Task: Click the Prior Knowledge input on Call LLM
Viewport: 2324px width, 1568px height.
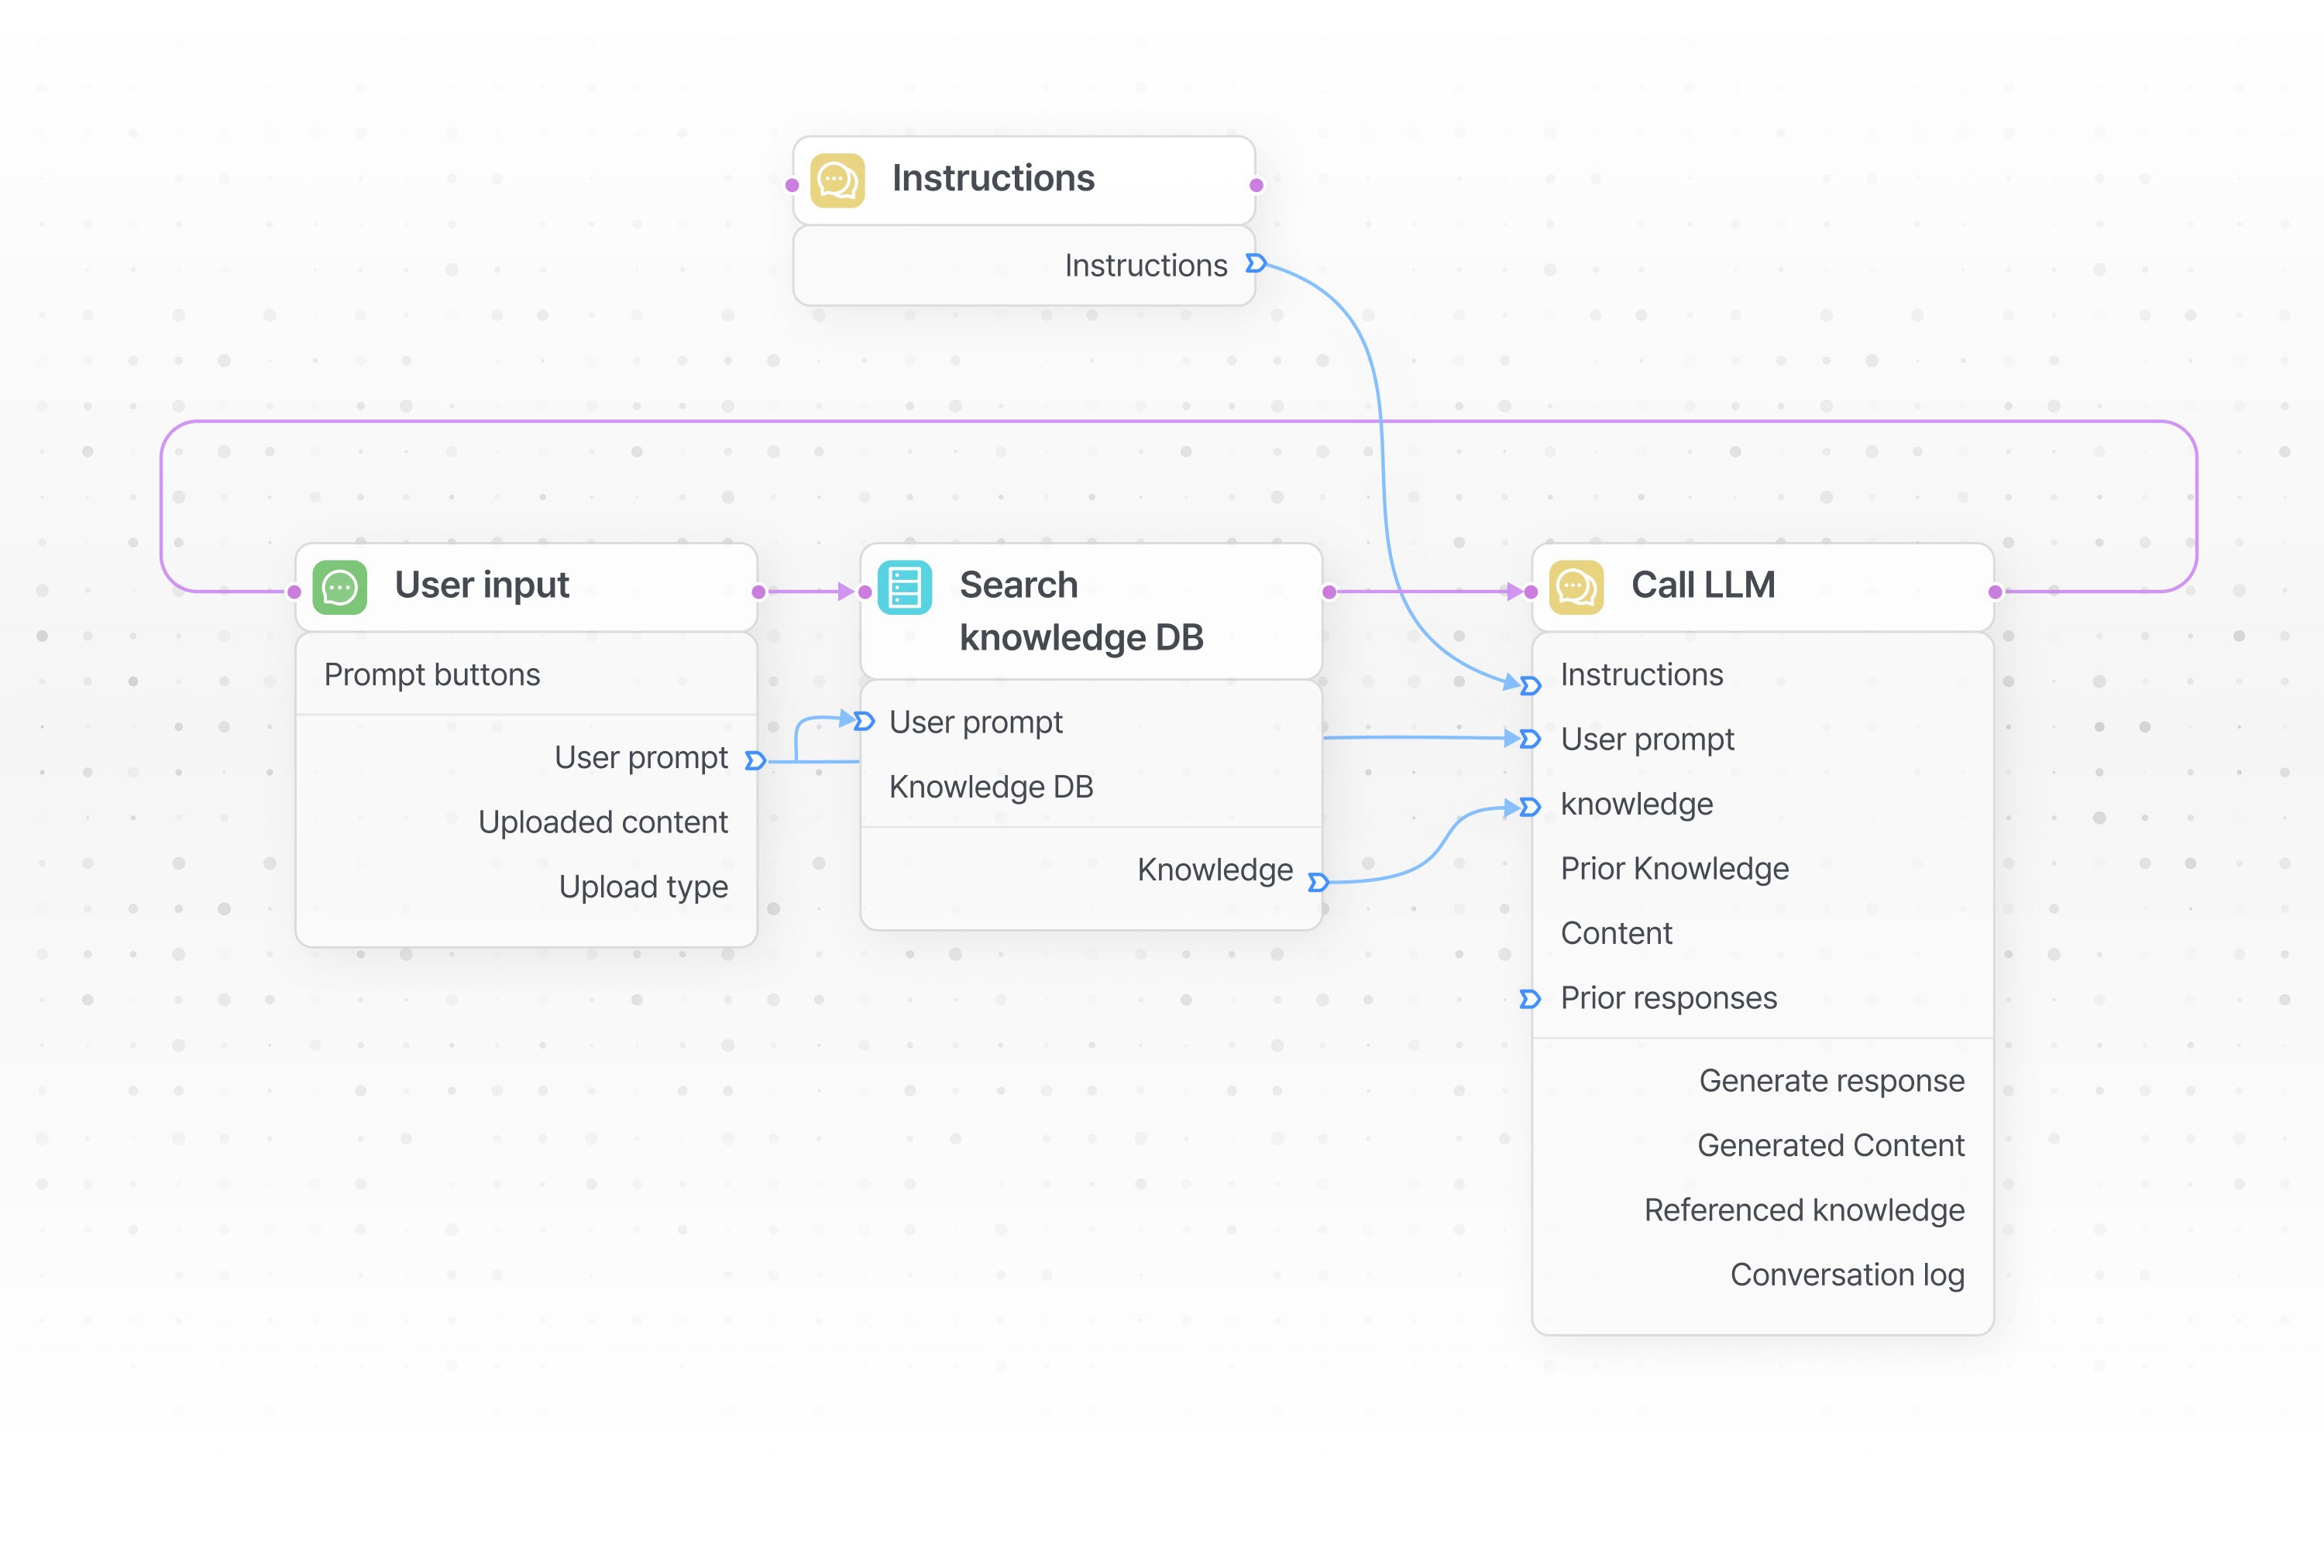Action: [1675, 870]
